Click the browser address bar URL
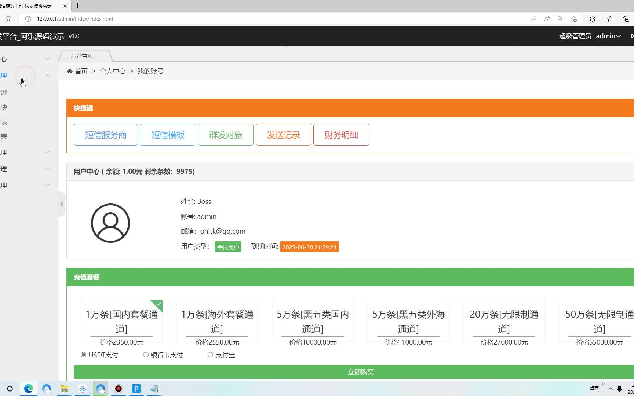Screen dimensions: 634x396 [x=75, y=19]
